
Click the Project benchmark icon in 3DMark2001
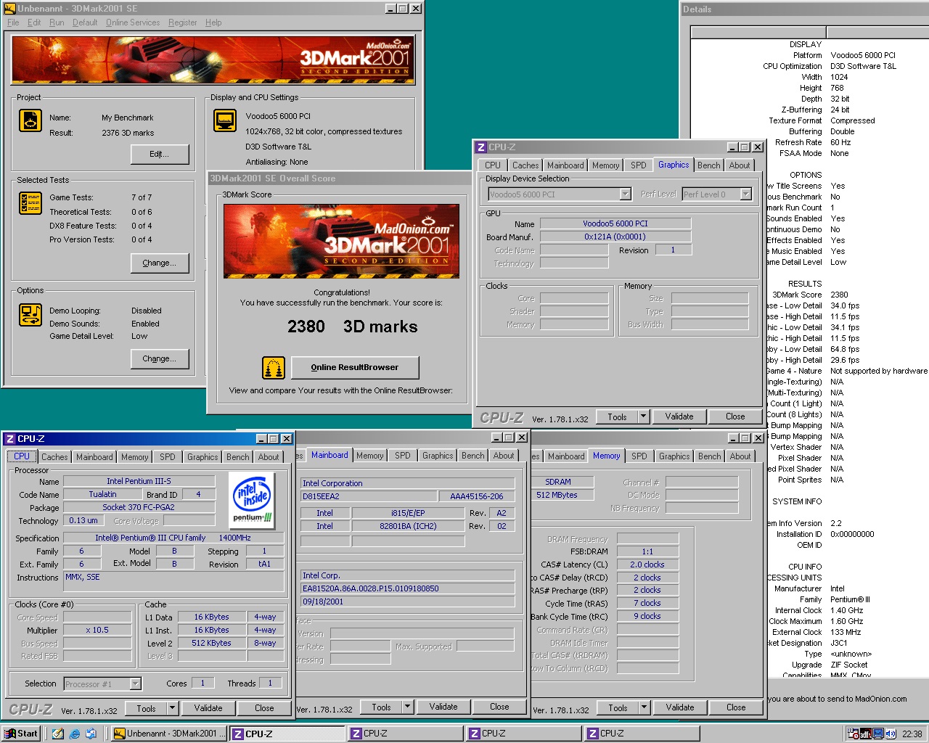click(x=30, y=120)
